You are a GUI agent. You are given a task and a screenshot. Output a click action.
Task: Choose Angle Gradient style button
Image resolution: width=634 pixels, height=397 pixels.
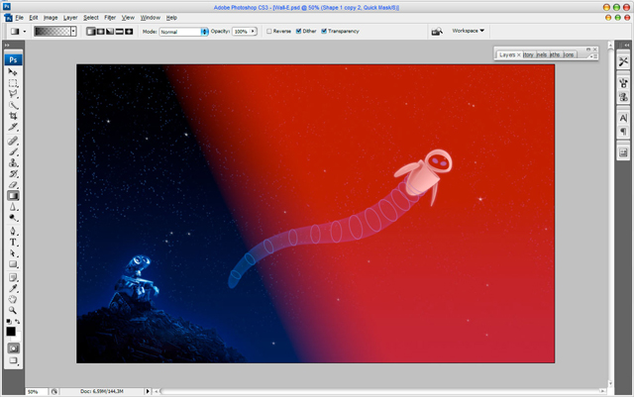pos(110,31)
